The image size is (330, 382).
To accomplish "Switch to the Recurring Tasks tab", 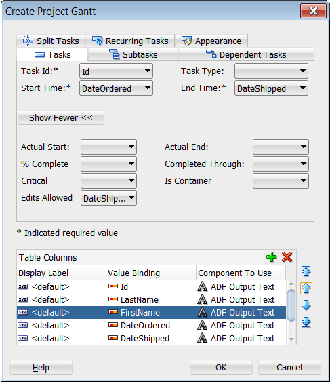I will tap(130, 41).
